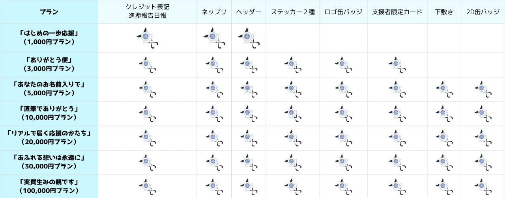Click mascot icon for 20,000円プラン ステッカー2種

point(293,138)
